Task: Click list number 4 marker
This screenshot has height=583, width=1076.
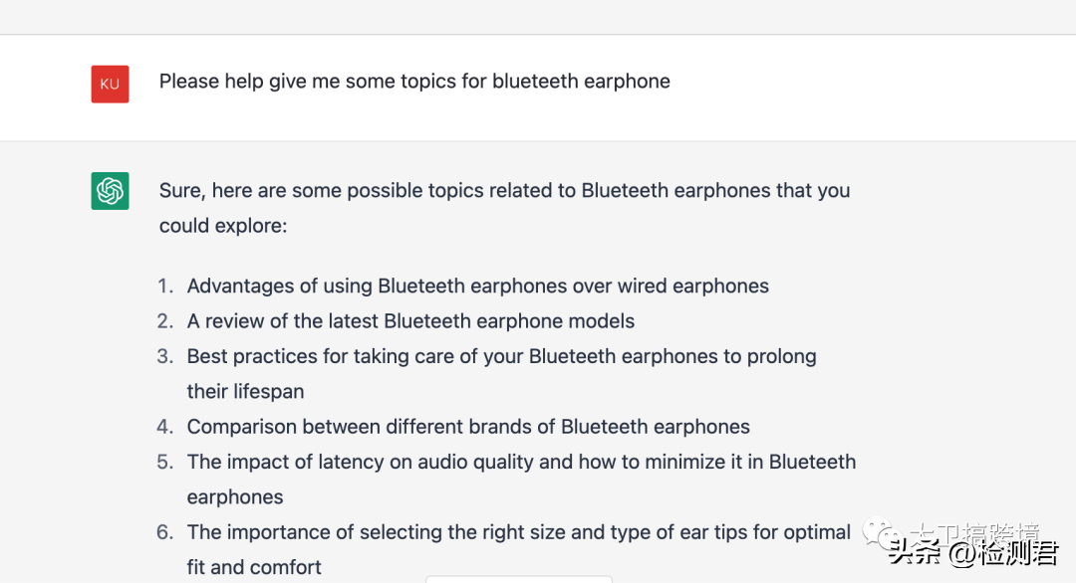Action: [165, 427]
